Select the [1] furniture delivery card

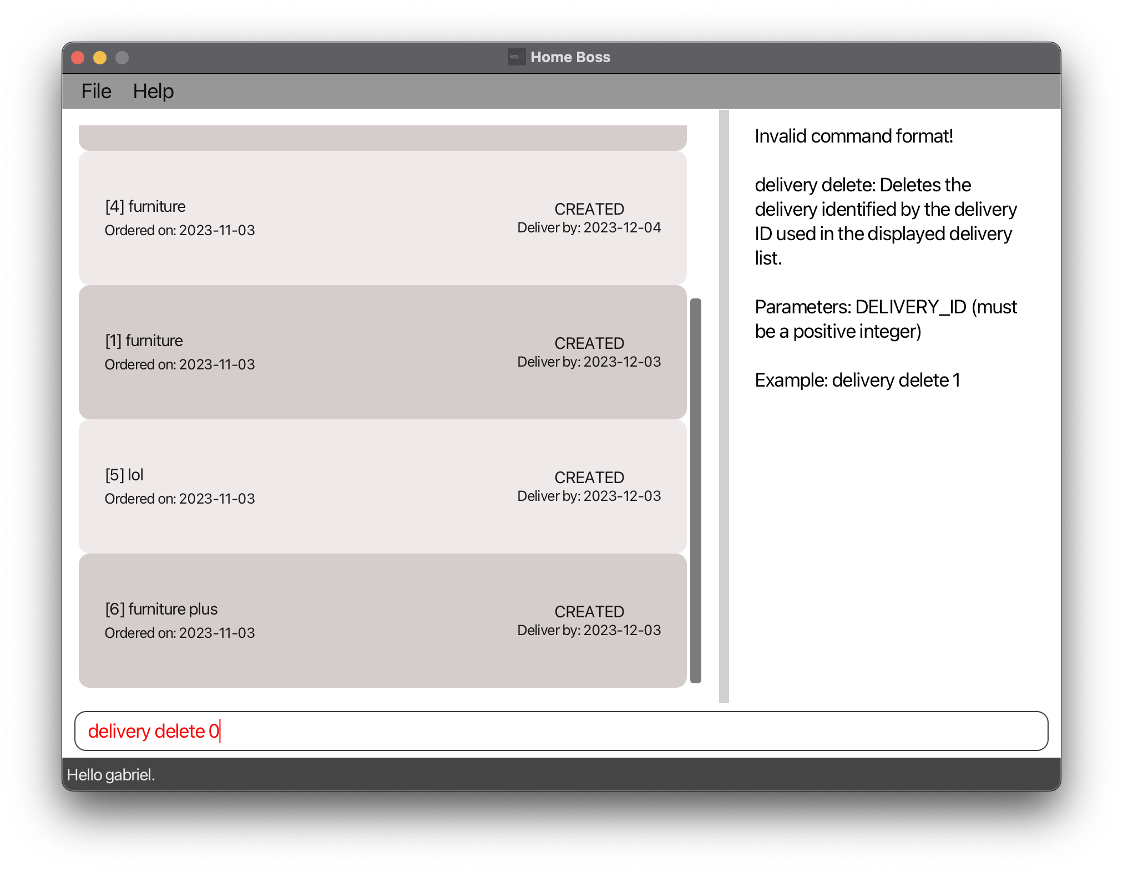click(x=382, y=352)
